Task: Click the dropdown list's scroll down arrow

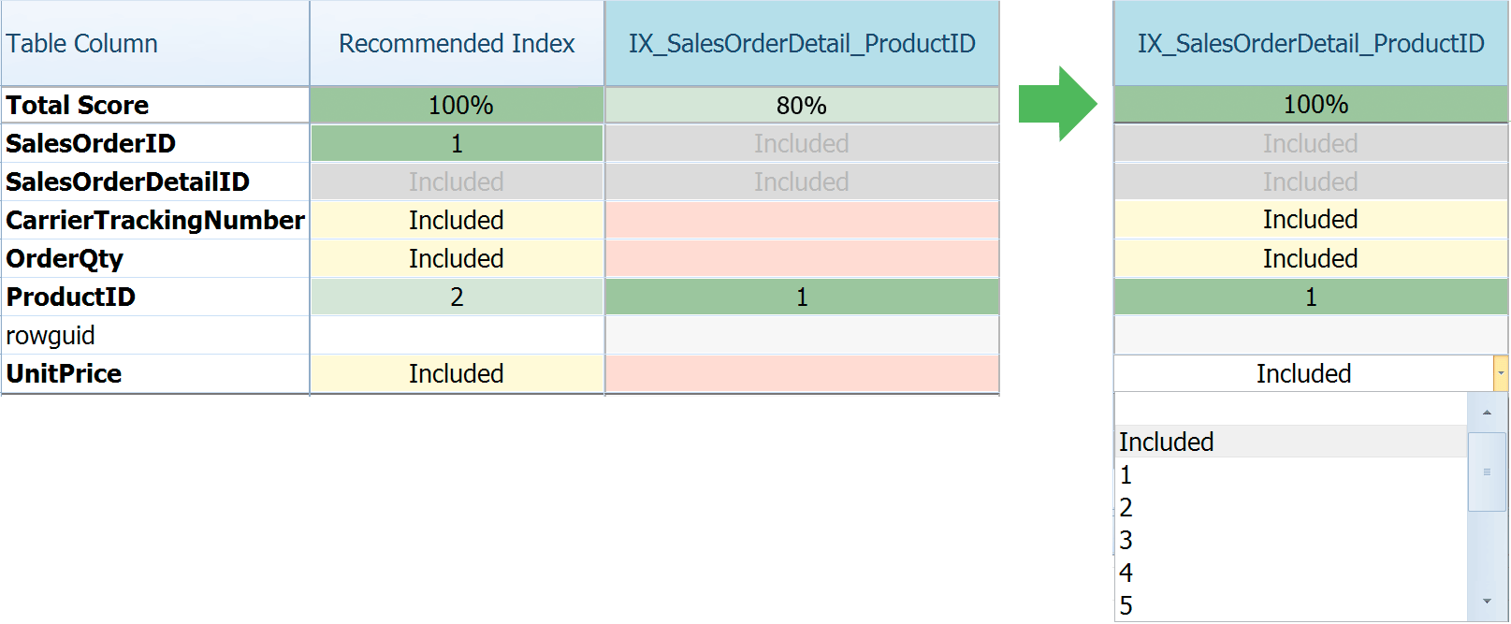Action: [x=1487, y=602]
